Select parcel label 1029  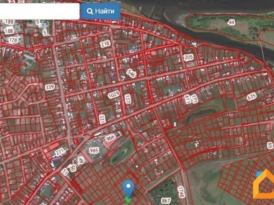point(114,95)
